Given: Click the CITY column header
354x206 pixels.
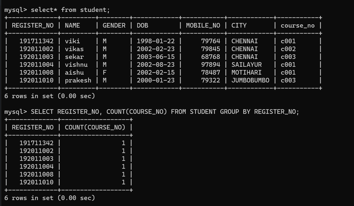Looking at the screenshot, I should [239, 25].
